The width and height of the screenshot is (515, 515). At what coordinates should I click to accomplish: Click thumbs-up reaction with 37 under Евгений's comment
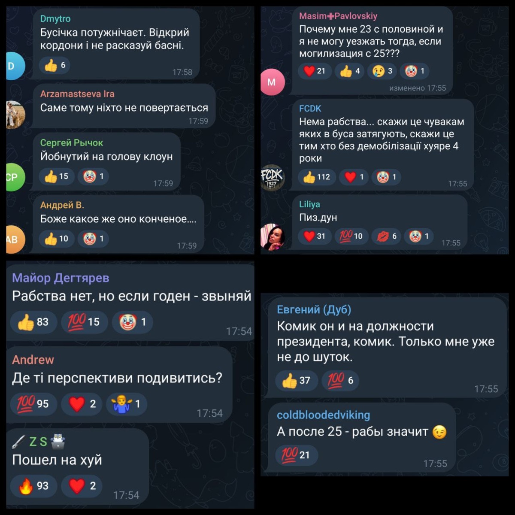tap(297, 380)
